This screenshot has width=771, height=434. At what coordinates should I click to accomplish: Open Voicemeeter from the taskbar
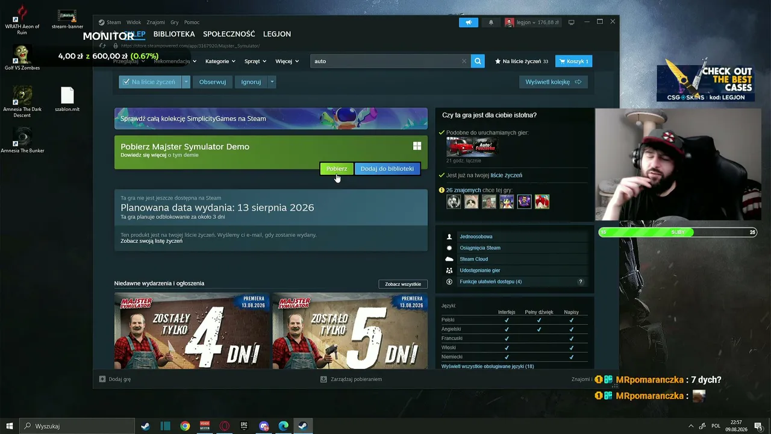click(205, 426)
